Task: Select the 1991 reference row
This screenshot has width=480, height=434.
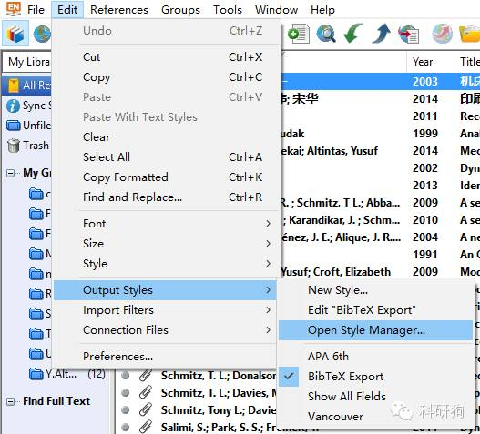Action: (x=381, y=255)
